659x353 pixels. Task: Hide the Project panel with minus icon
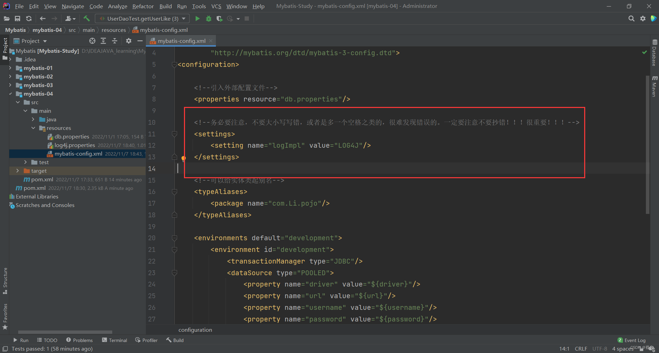140,41
